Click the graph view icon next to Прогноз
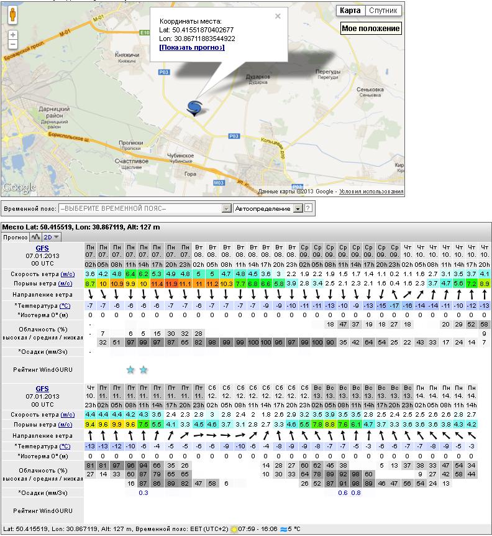The image size is (492, 536). tap(35, 237)
